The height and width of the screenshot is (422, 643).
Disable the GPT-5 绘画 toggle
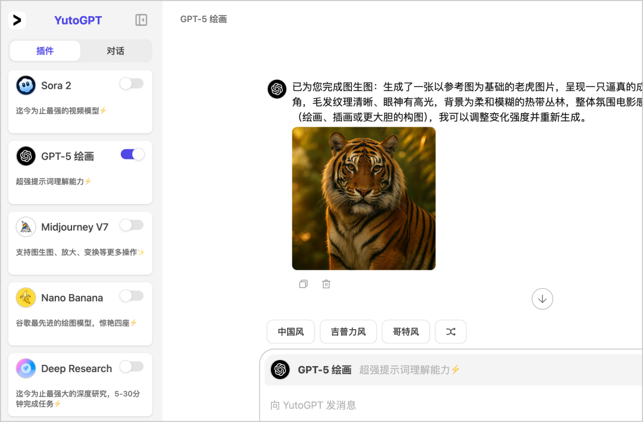[132, 154]
